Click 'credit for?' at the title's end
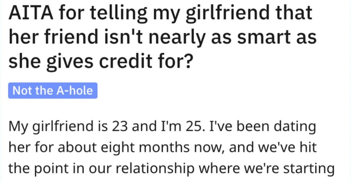Viewport: 351px width, 183px height. [x=146, y=61]
